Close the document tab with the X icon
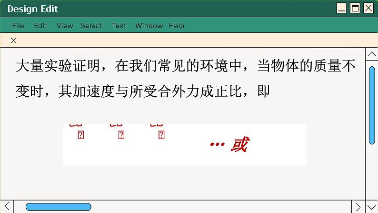378x213 pixels. click(x=13, y=41)
